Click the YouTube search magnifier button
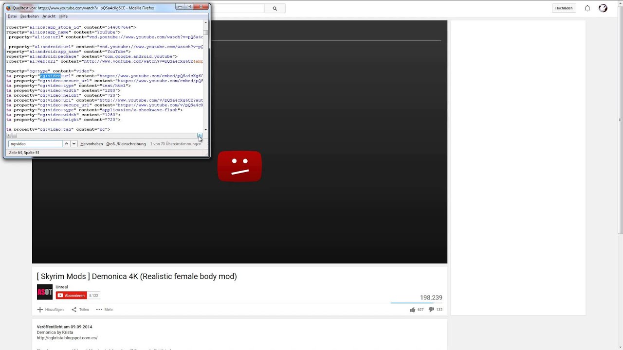 (x=275, y=8)
